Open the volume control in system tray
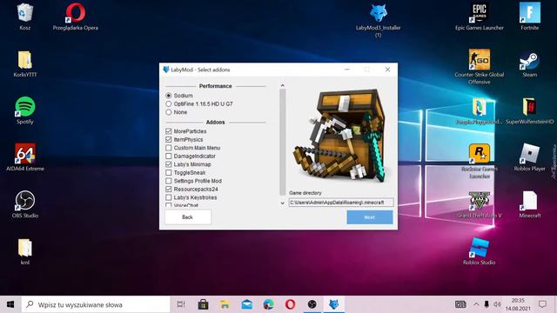Viewport: 557px width, 313px height. (x=497, y=304)
